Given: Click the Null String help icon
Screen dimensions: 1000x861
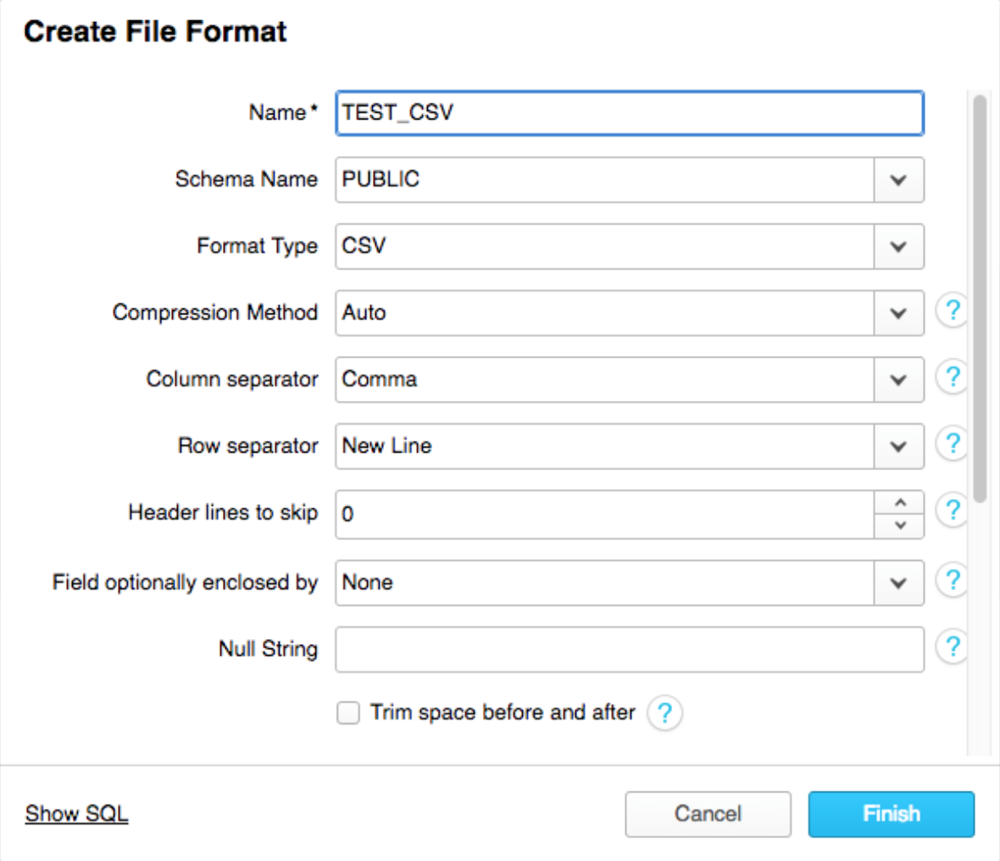Looking at the screenshot, I should (953, 647).
